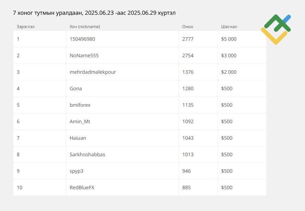Click the LiteFinance logo icon
Screen dimensions: 305x211
point(276,29)
